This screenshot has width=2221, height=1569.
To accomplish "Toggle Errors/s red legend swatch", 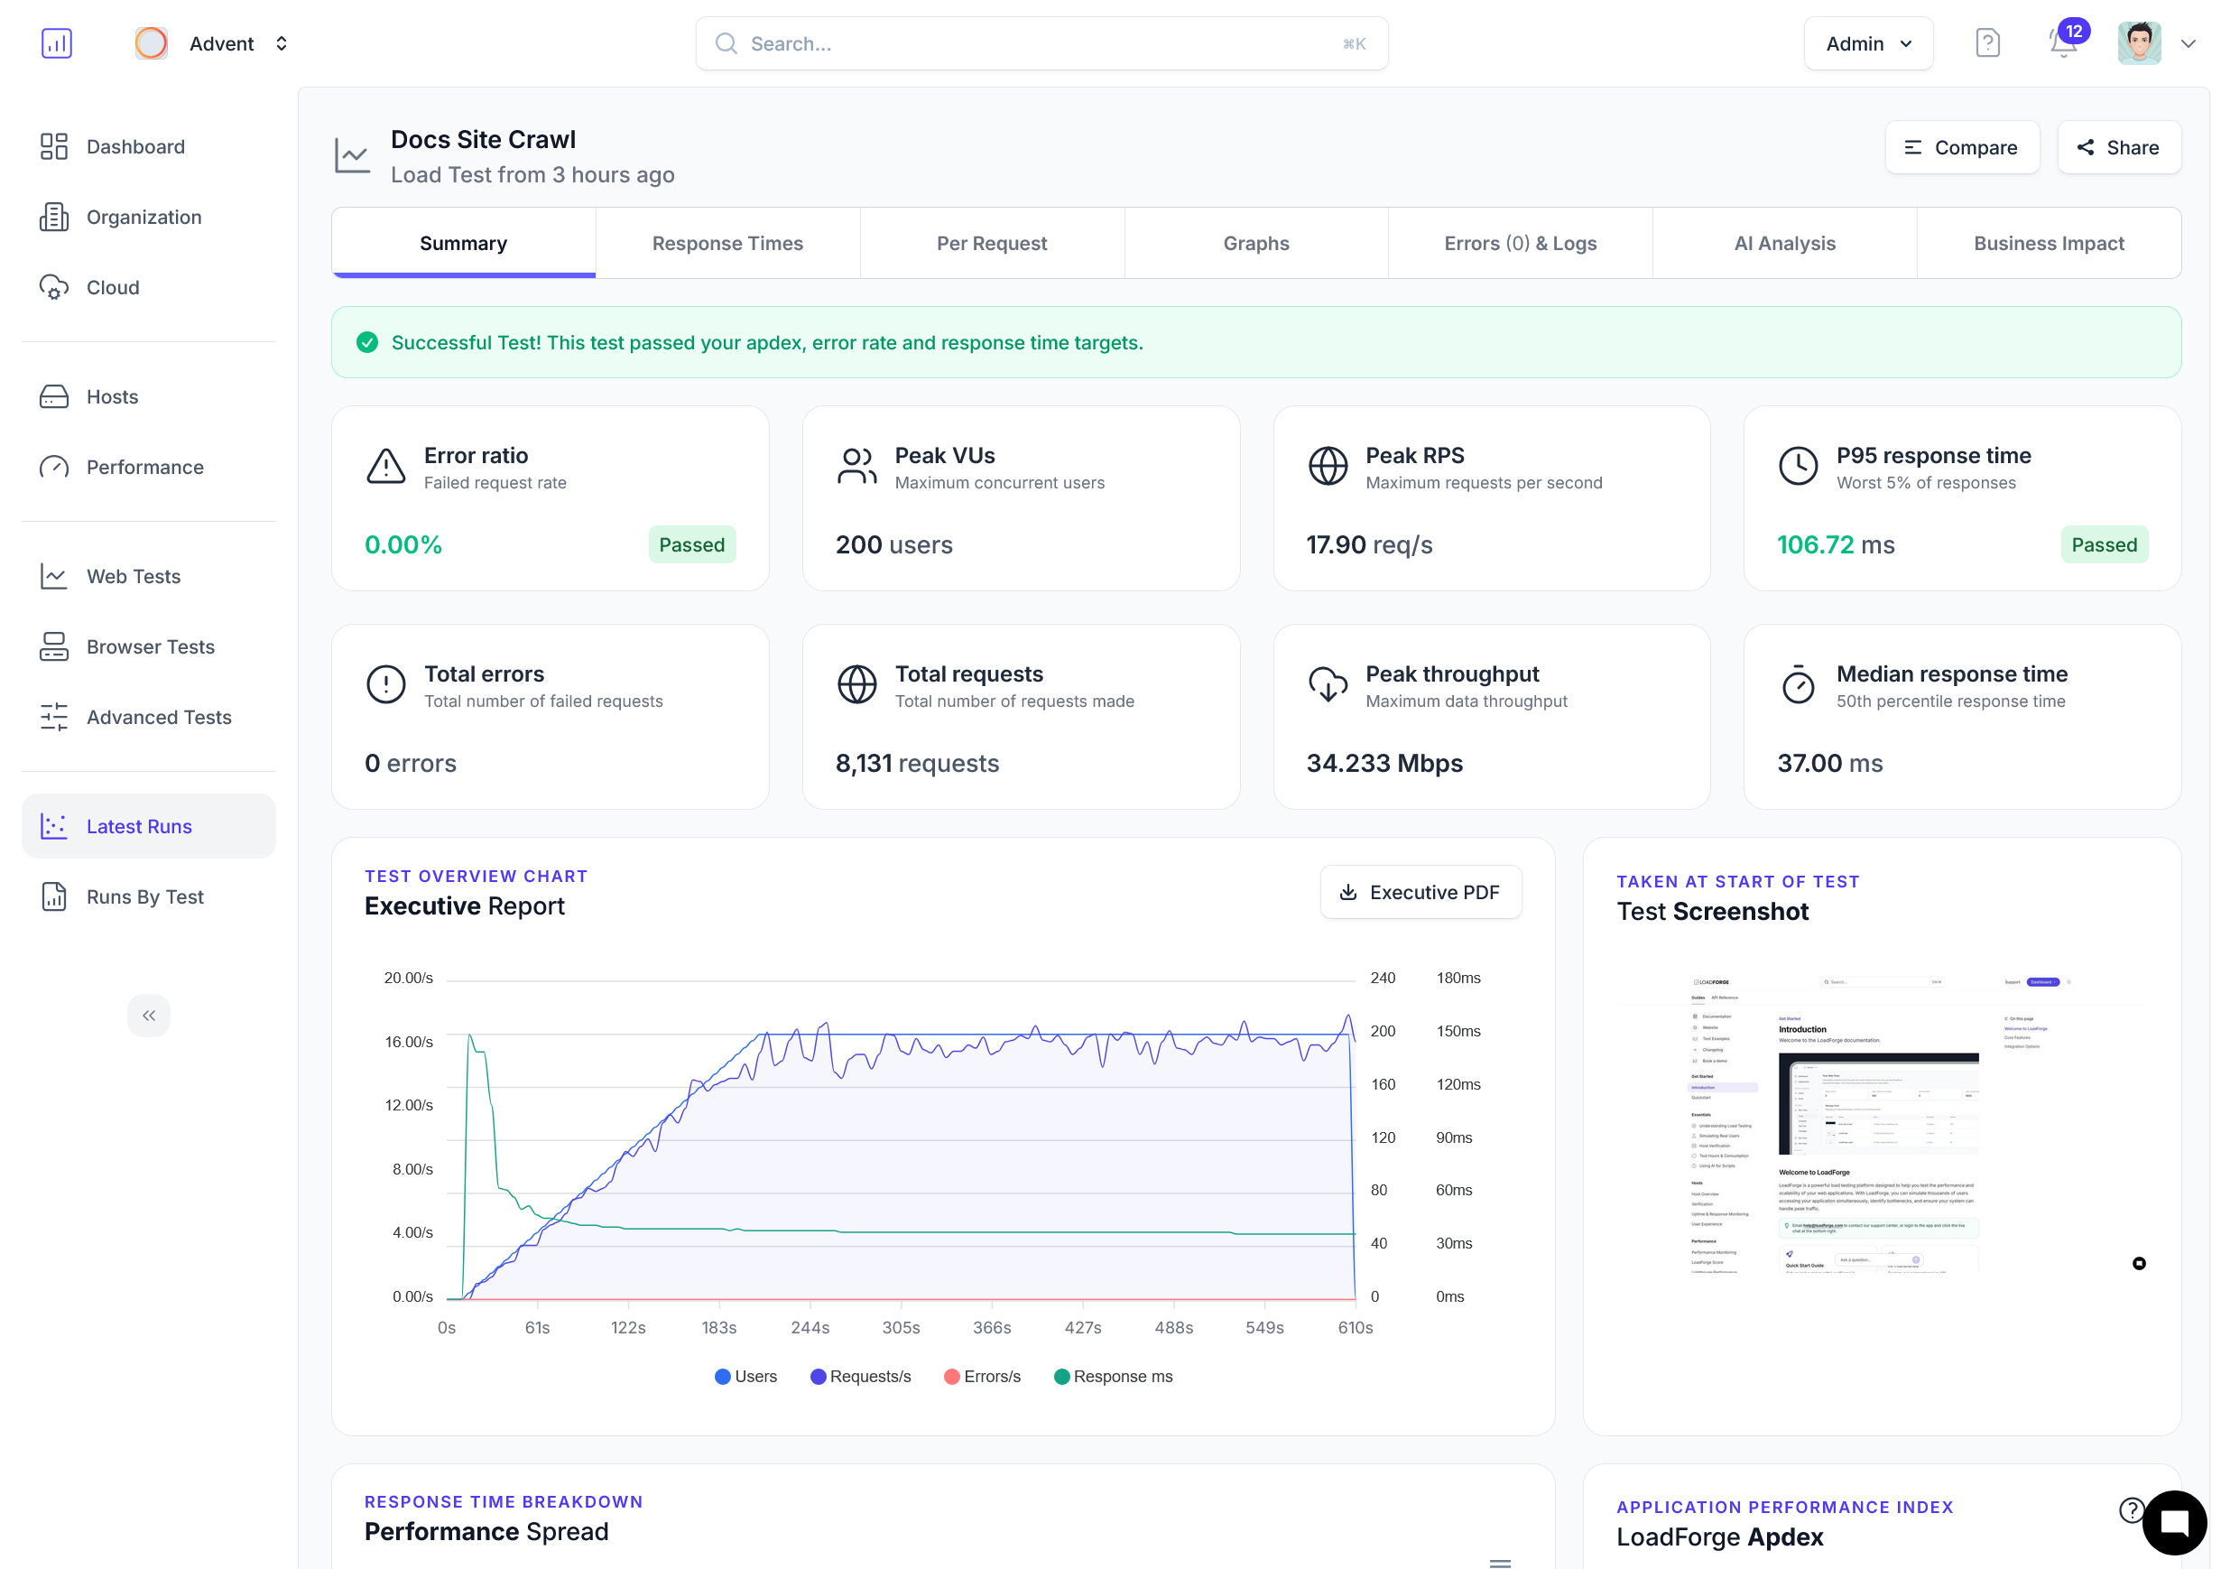I will 952,1377.
